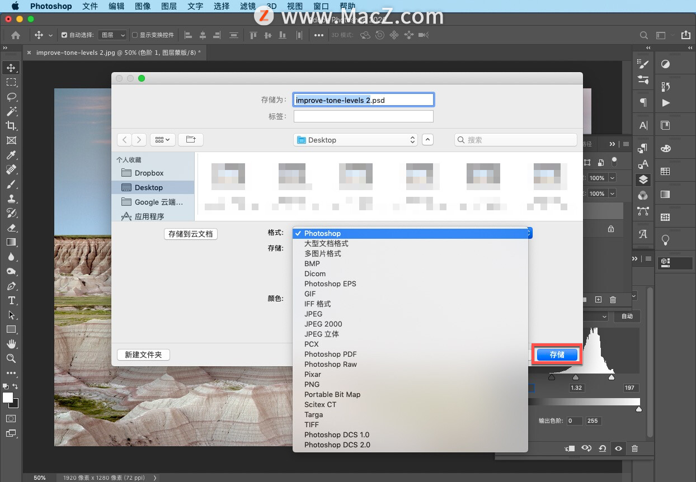
Task: Select the Magic Wand tool
Action: pos(11,111)
